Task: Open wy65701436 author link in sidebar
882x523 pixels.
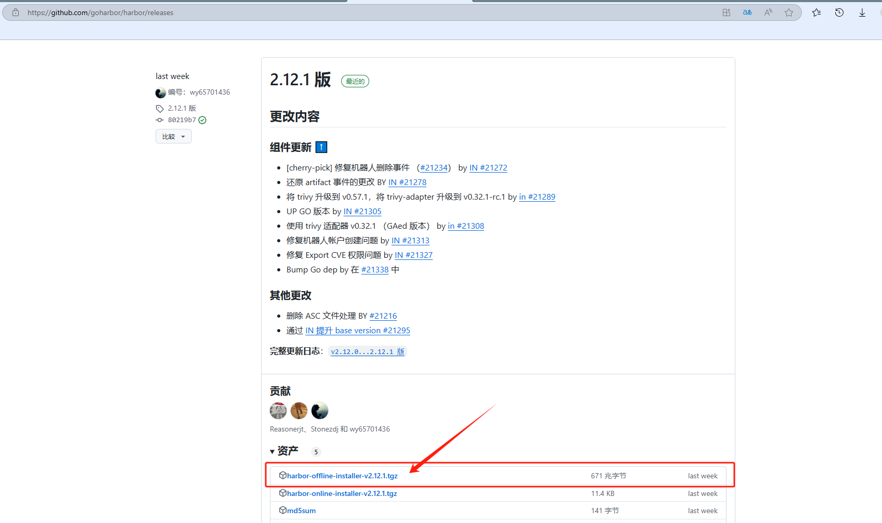Action: pyautogui.click(x=210, y=92)
